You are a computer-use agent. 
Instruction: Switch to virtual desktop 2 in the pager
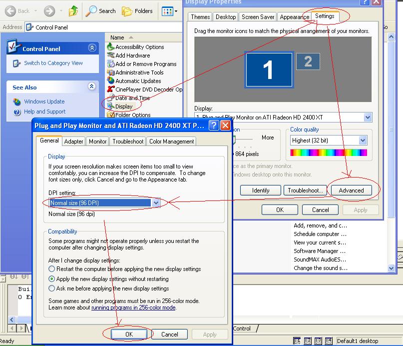[x=308, y=340]
